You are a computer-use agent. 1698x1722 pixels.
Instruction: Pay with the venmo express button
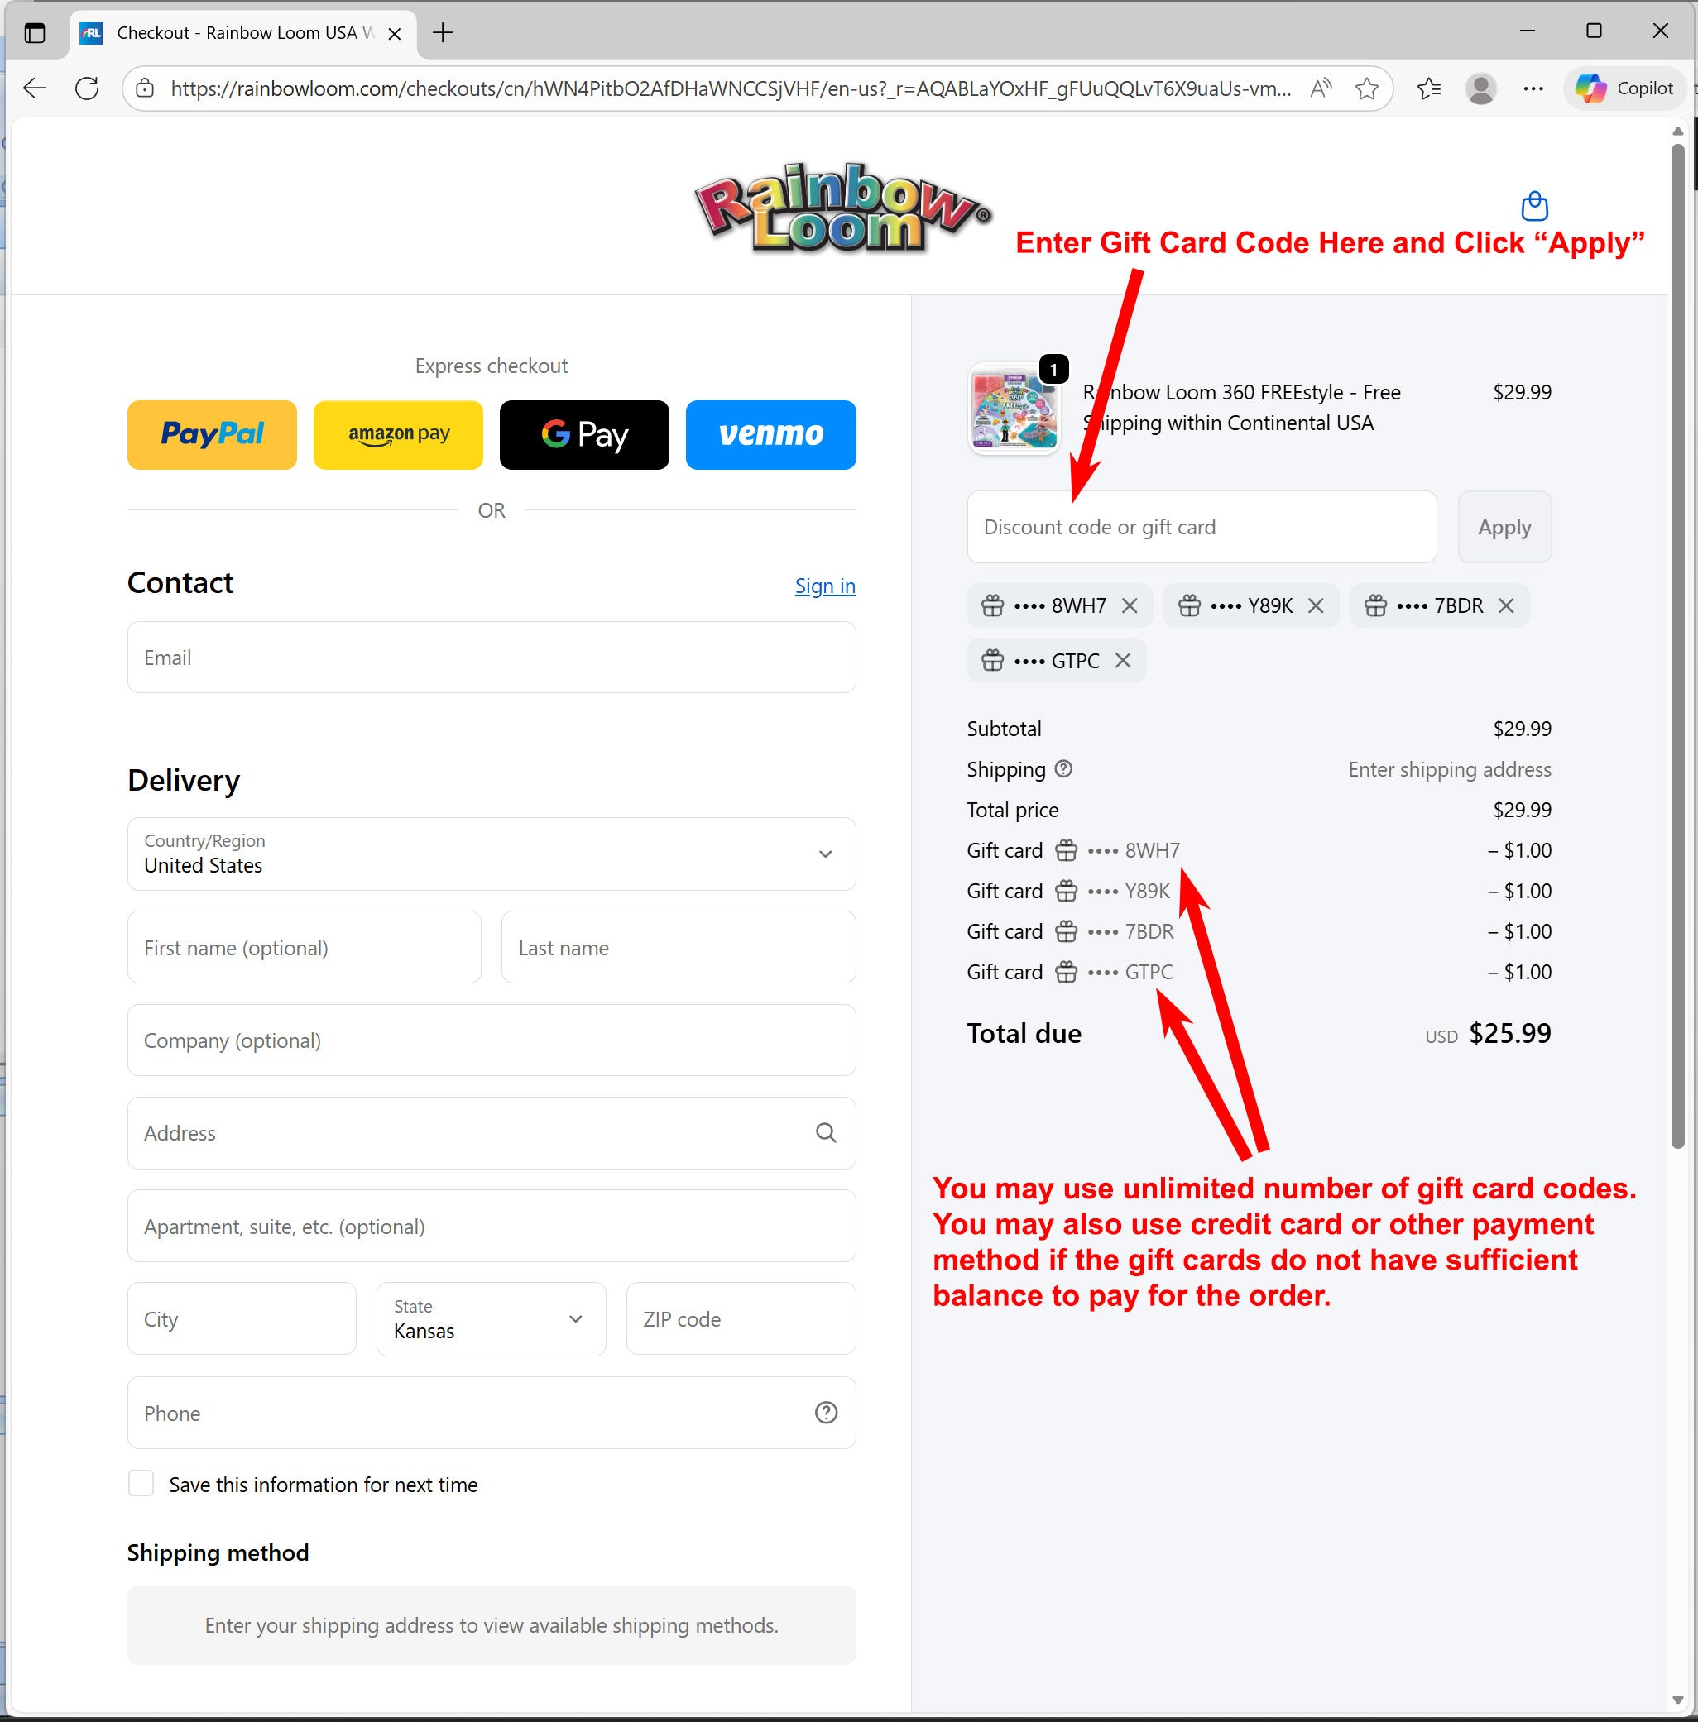point(770,435)
